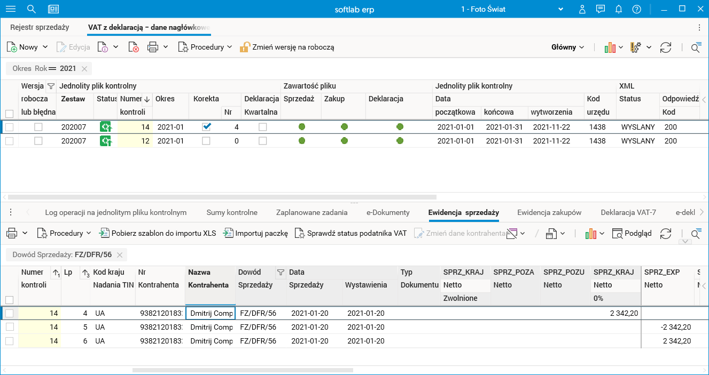Click the refresh icon in top toolbar

[x=665, y=47]
